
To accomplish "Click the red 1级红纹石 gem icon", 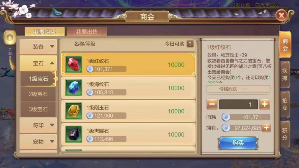I will coord(74,64).
